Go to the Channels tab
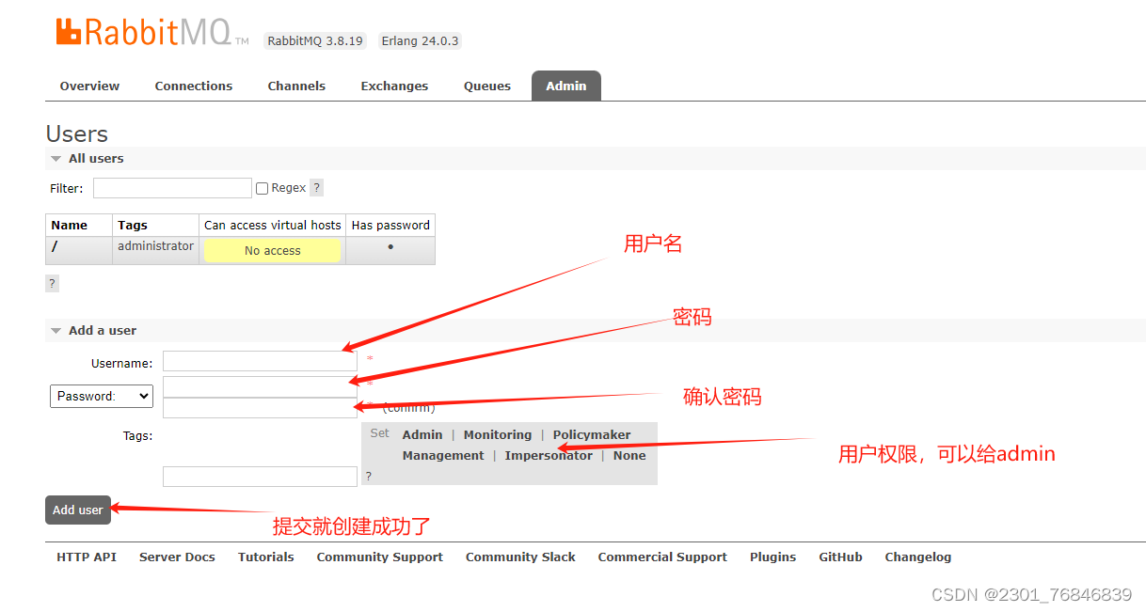This screenshot has height=612, width=1146. coord(296,86)
